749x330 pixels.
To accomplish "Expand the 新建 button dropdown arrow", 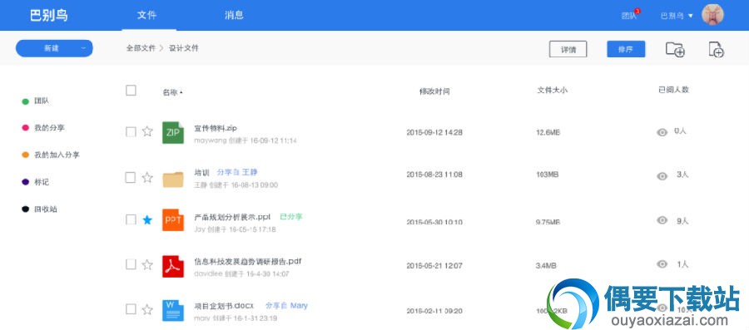I will tap(83, 48).
